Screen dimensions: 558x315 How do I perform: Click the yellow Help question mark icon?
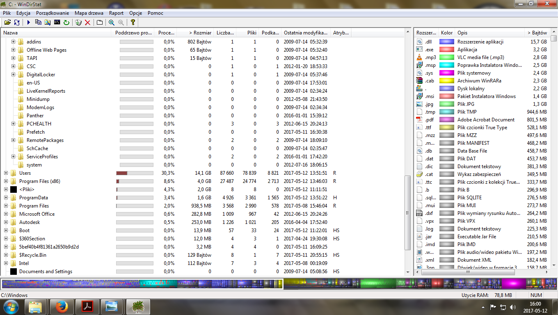tap(133, 22)
